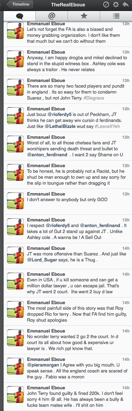Open the star favorites tab
The width and height of the screenshot is (132, 411).
(84, 16)
